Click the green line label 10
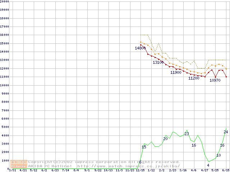The height and width of the screenshot is (172, 230). [x=218, y=155]
